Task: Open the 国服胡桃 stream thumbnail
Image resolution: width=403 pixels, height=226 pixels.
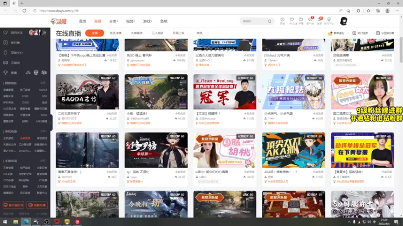Action: (x=225, y=150)
